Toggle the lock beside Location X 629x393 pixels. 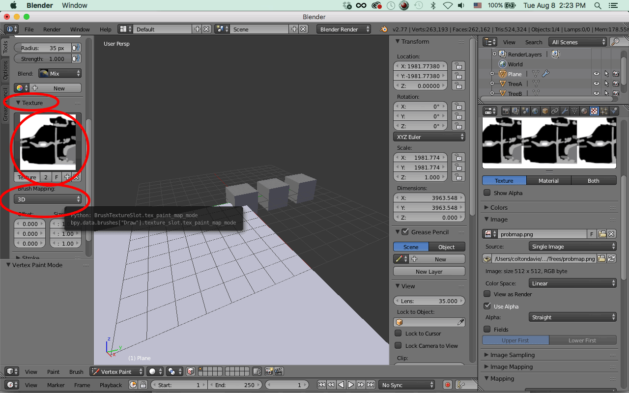click(x=457, y=66)
